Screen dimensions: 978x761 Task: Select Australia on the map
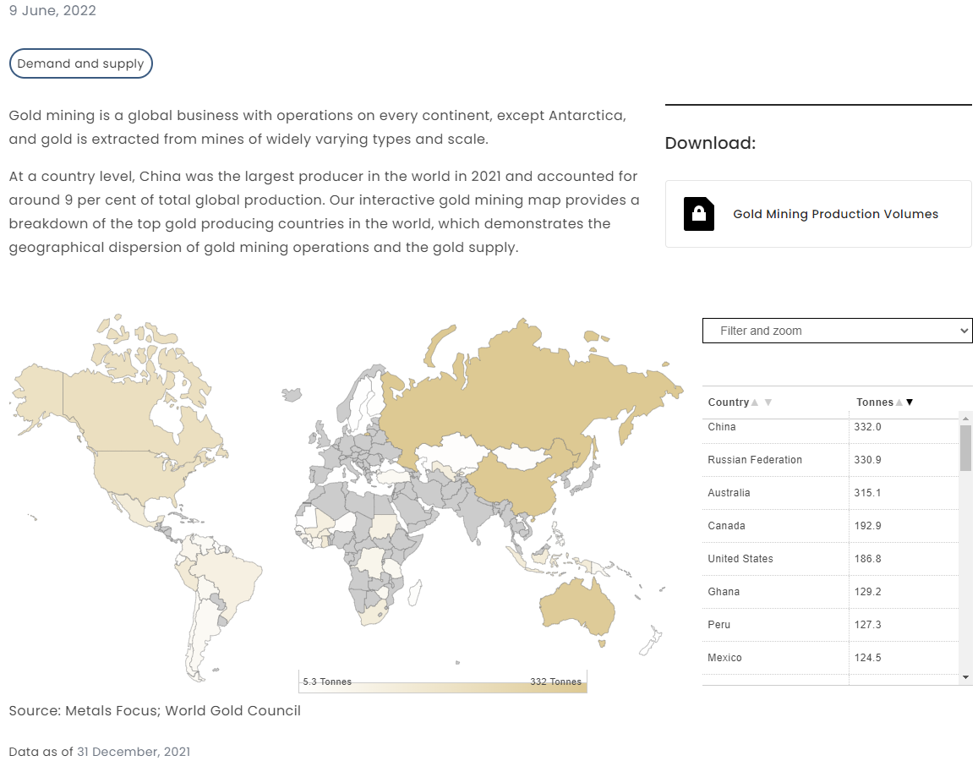[577, 608]
